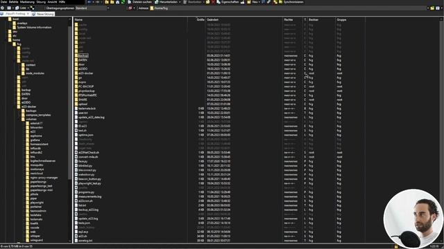Viewport: 444px width, 249px height.
Task: Click the Neu toolbar button
Action: [253, 2]
